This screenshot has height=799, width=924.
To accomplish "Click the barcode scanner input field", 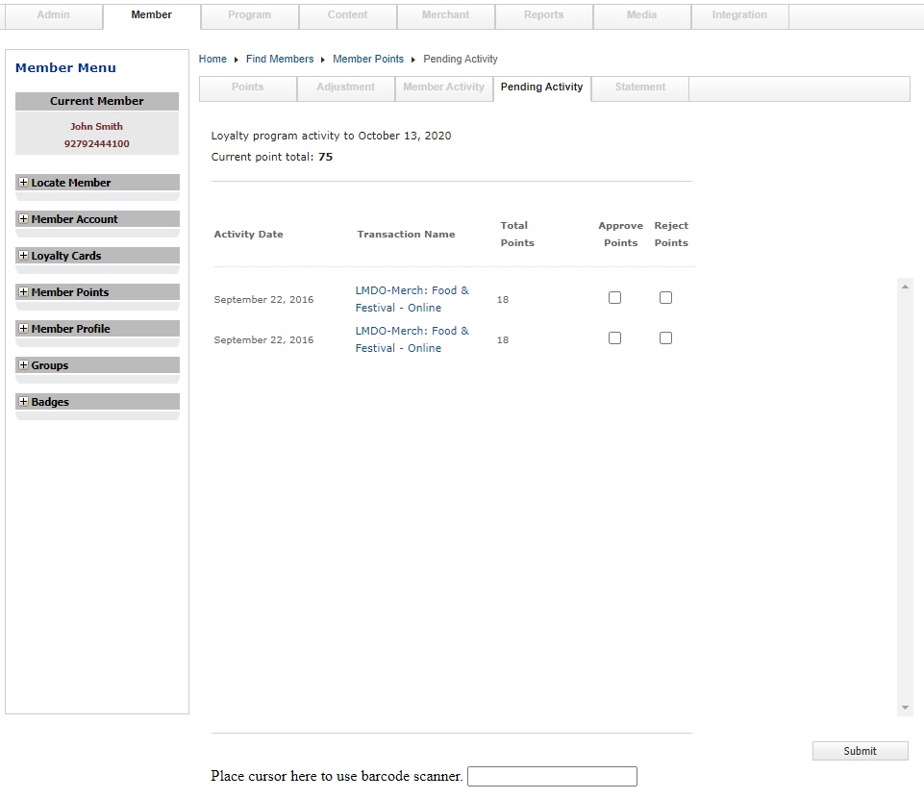I will pyautogui.click(x=552, y=776).
